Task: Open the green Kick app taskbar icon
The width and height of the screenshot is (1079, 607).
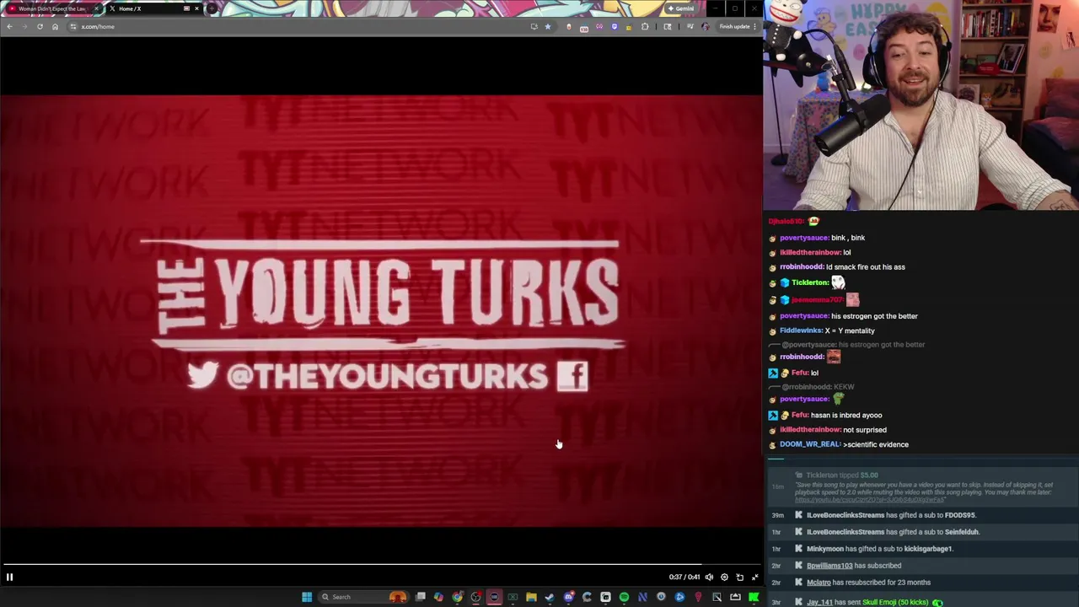Action: [754, 597]
